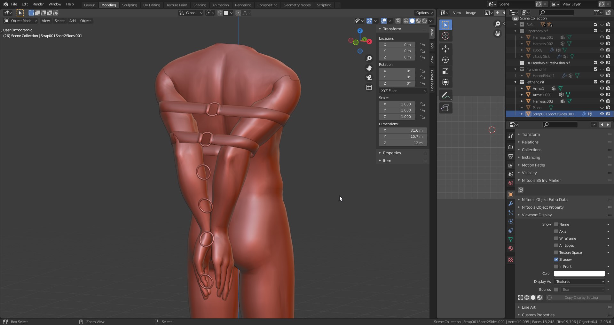The width and height of the screenshot is (614, 325).
Task: Collapse the Viewport Display panel
Action: (537, 215)
